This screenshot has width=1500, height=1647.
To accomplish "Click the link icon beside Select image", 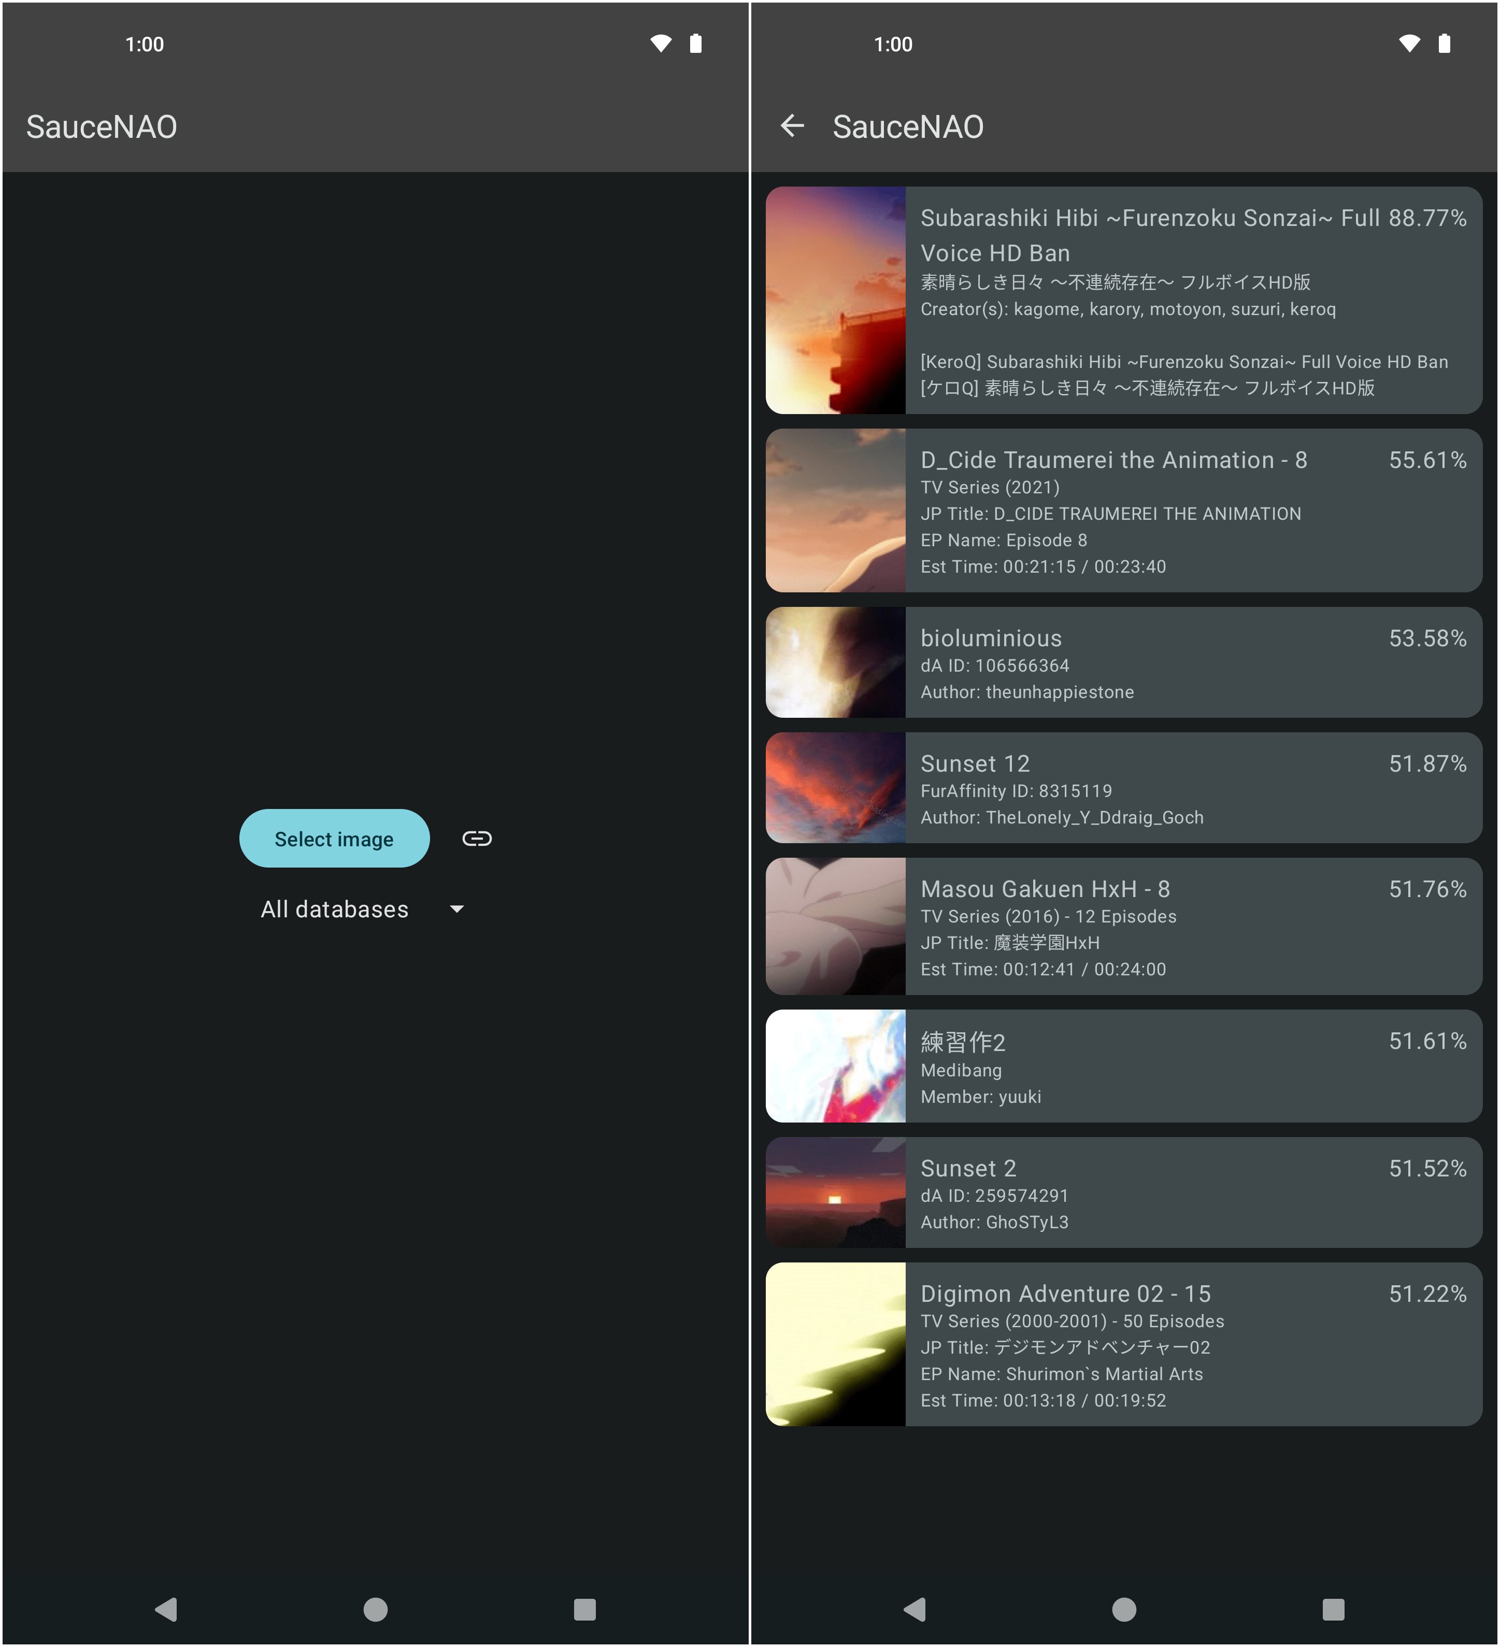I will click(477, 837).
